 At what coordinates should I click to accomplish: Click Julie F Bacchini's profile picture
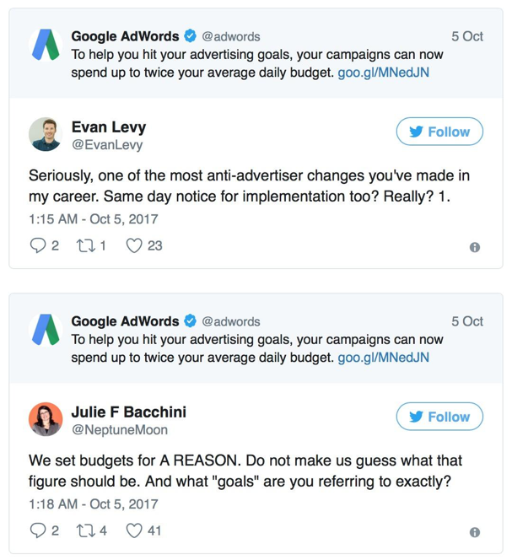[x=46, y=420]
